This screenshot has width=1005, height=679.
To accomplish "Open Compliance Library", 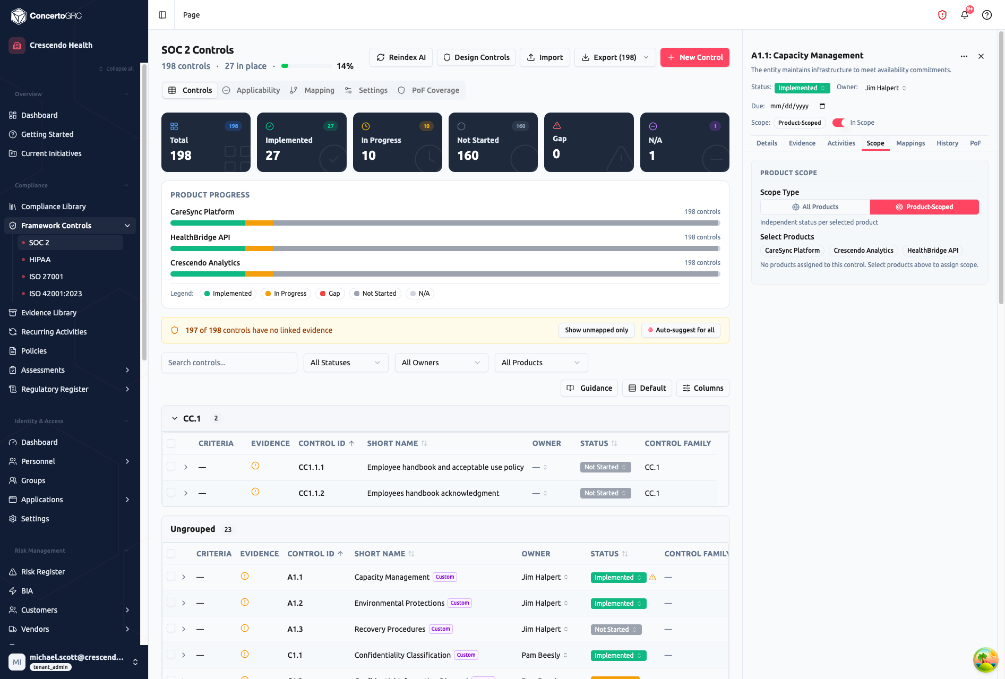I will (53, 207).
